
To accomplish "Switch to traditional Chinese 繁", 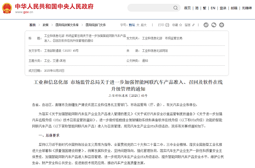I will (204, 8).
